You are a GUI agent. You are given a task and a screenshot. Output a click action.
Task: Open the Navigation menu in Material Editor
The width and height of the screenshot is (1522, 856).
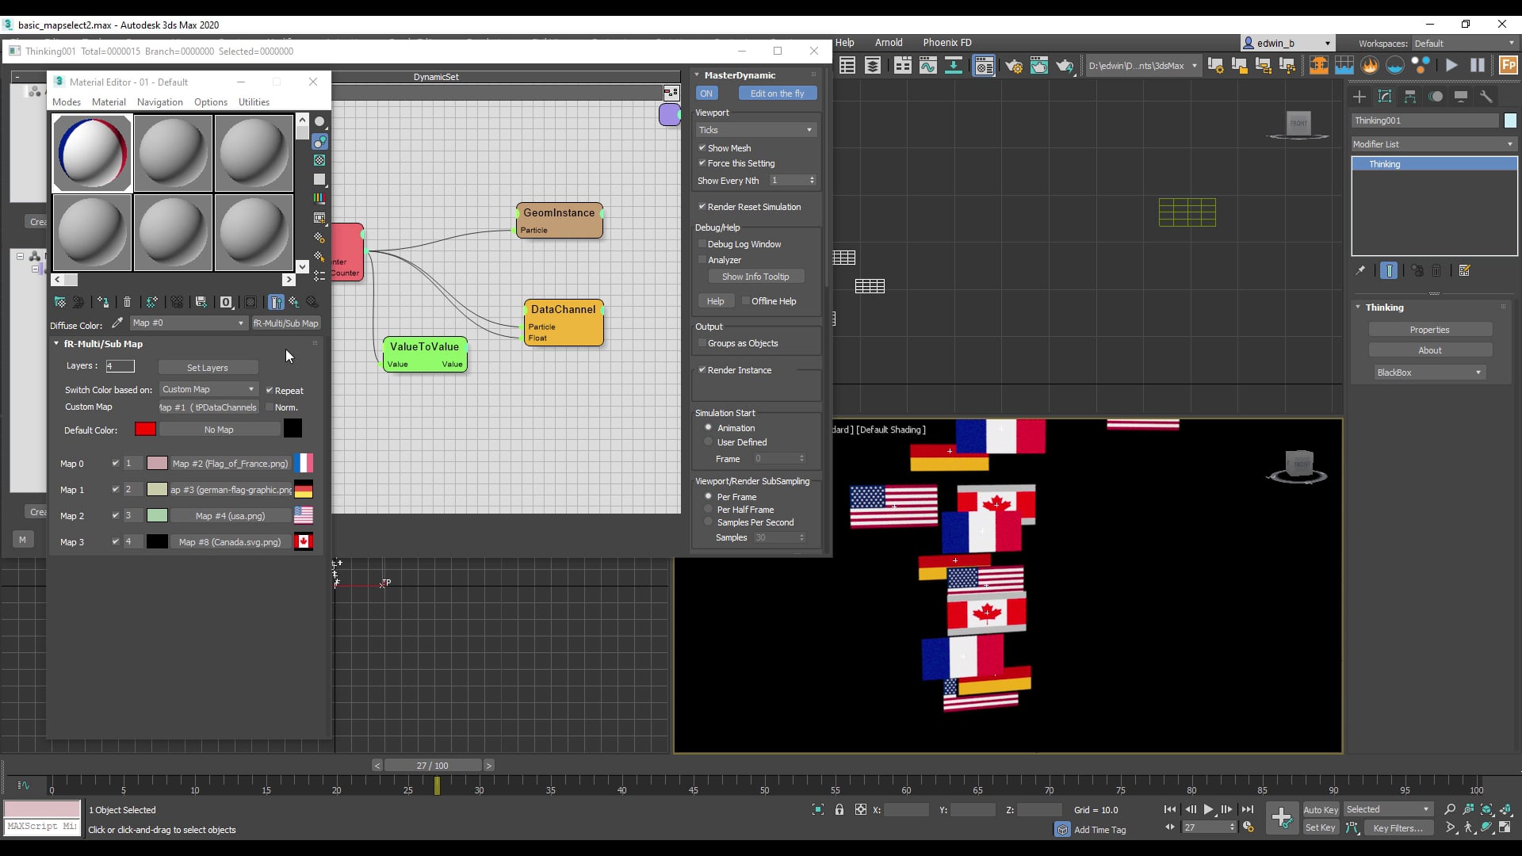[x=159, y=101]
